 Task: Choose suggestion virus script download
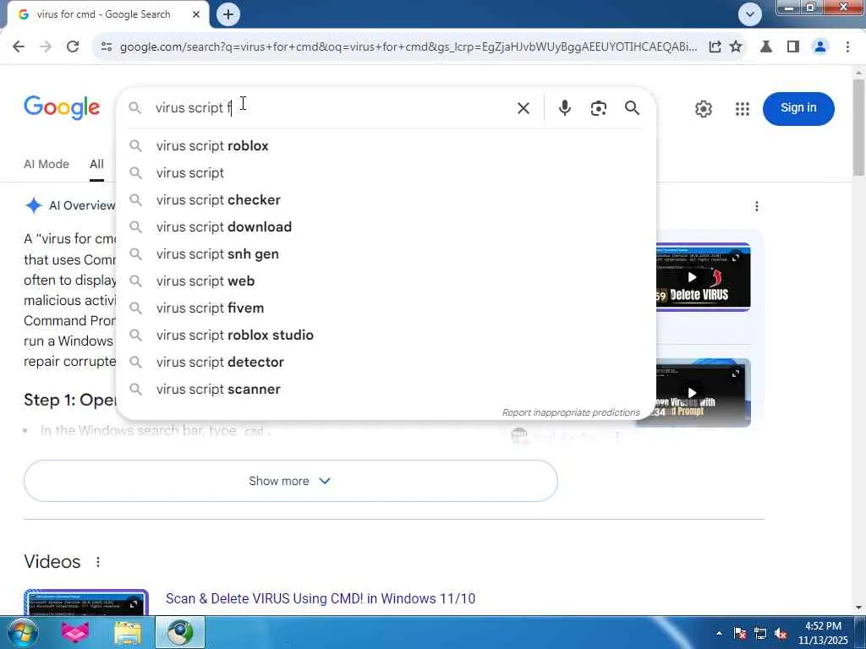pos(386,226)
